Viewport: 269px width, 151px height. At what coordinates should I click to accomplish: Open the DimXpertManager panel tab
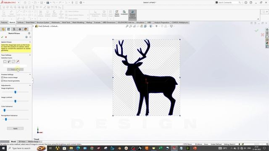(x=20, y=29)
